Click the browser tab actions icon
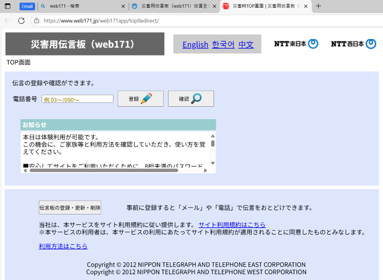The image size is (383, 280). [8, 6]
